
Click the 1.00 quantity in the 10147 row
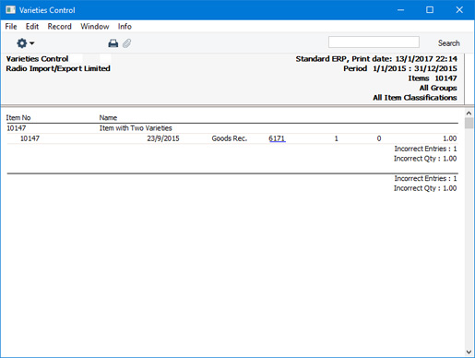[x=449, y=138]
